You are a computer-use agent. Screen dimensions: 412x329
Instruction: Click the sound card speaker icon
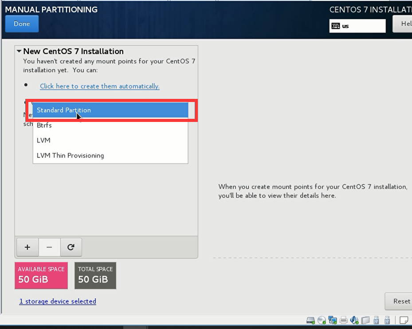(x=354, y=320)
